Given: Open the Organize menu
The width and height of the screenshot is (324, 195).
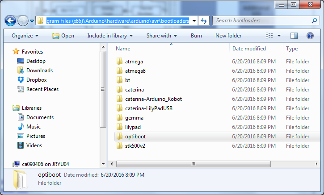Looking at the screenshot, I should (25, 36).
